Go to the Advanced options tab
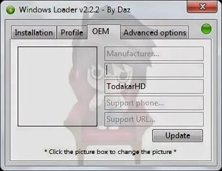The image size is (222, 171). (x=155, y=32)
